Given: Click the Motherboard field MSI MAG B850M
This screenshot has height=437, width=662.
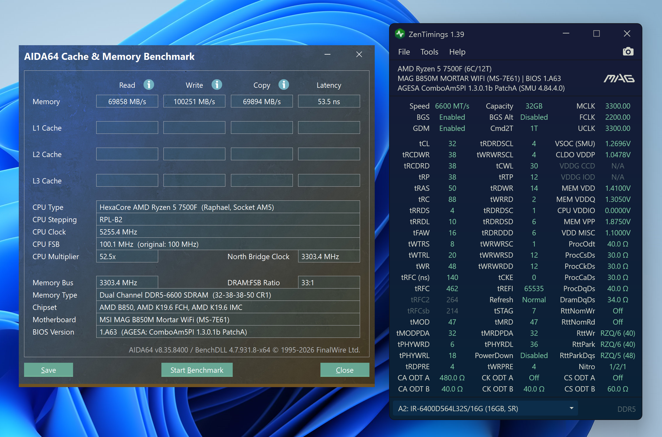Looking at the screenshot, I should 228,319.
